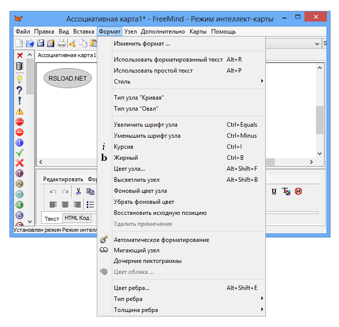Select the RSLOAD.NET root node
The height and width of the screenshot is (327, 339).
pos(68,78)
